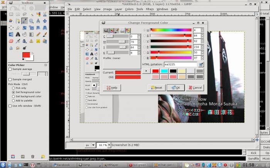
Task: Select the Crop tool
Action: point(18,28)
